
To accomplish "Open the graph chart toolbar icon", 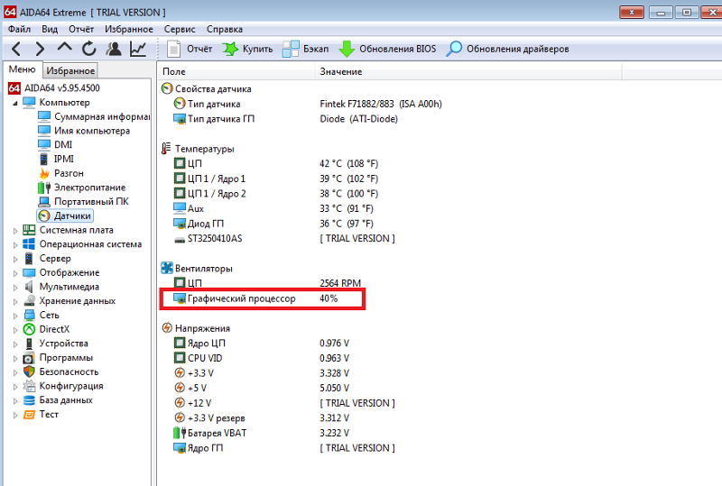I will [138, 49].
